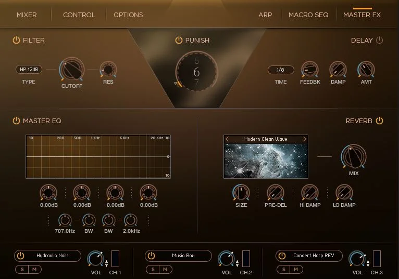The image size is (399, 279).
Task: Click the 2.0kHz frequency knob
Action: pos(131,220)
